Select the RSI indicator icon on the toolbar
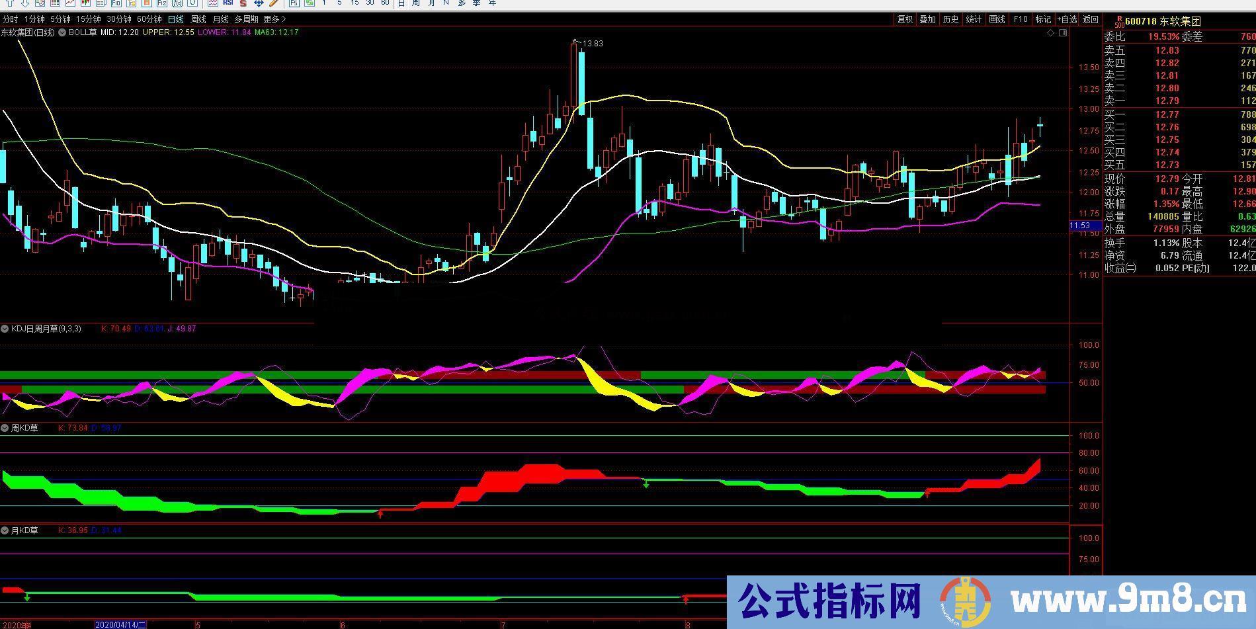This screenshot has width=1256, height=629. point(228,3)
